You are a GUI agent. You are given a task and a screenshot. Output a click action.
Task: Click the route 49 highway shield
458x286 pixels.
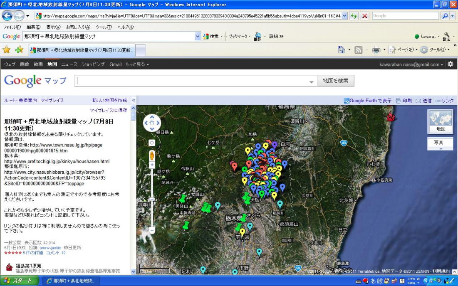tap(344, 143)
